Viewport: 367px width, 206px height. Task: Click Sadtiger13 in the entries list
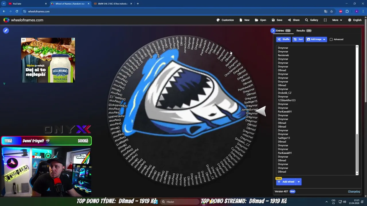pos(284,138)
